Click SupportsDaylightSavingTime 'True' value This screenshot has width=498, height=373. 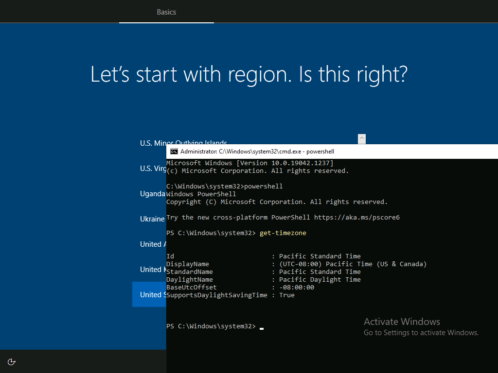[287, 295]
